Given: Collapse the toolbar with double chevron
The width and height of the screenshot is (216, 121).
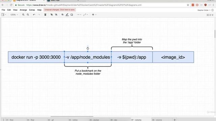Looking at the screenshot, I should click(213, 15).
